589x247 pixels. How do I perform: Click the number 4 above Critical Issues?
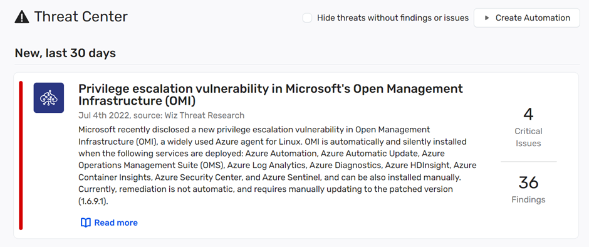pyautogui.click(x=528, y=114)
